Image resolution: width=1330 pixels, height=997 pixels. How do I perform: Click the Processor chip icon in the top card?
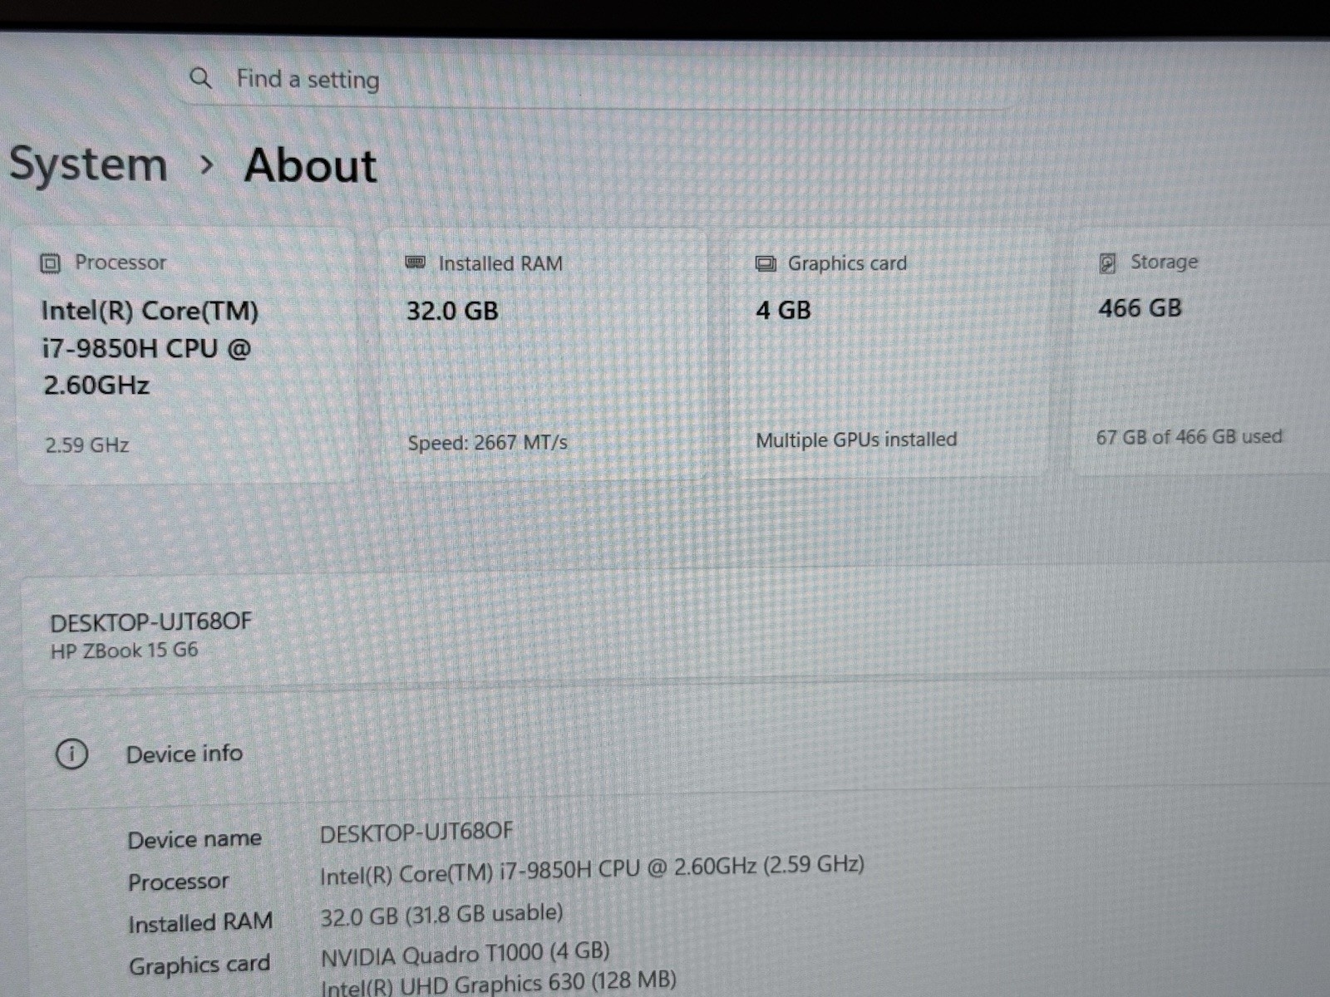[50, 263]
